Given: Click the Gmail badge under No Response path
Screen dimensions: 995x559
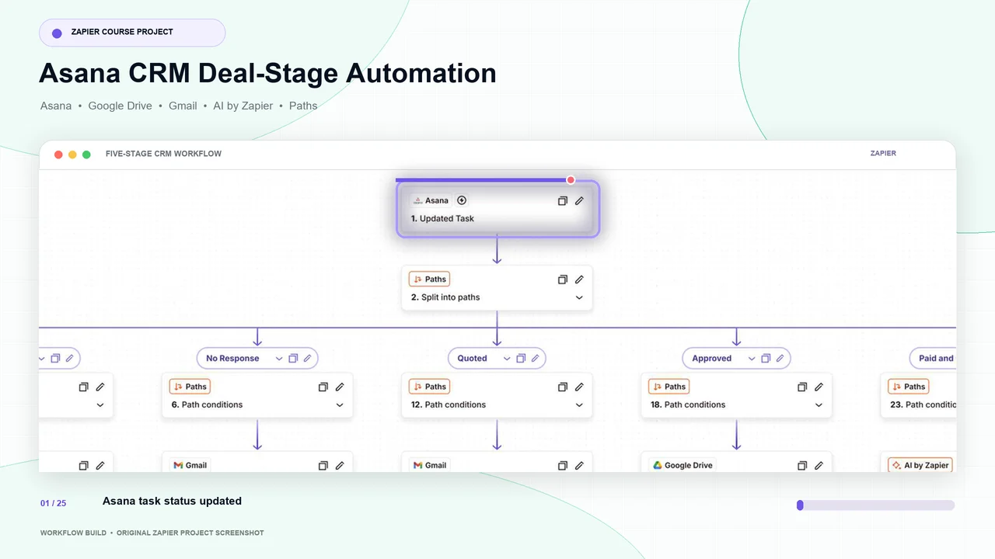Looking at the screenshot, I should coord(190,465).
